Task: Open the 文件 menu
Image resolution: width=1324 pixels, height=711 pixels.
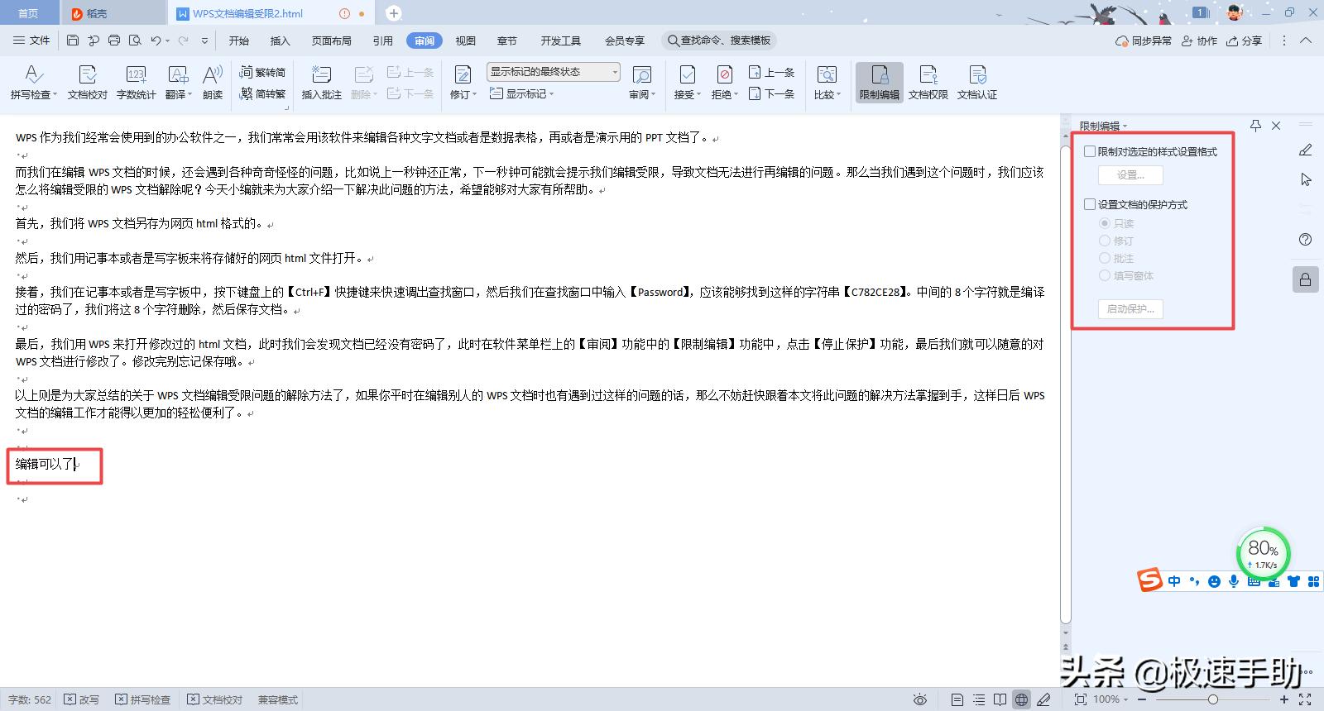Action: (x=32, y=41)
